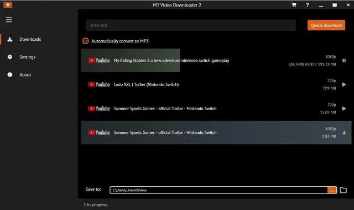The image size is (354, 210).
Task: Toggle the Automatically convert to MP3 checkbox
Action: pyautogui.click(x=86, y=41)
